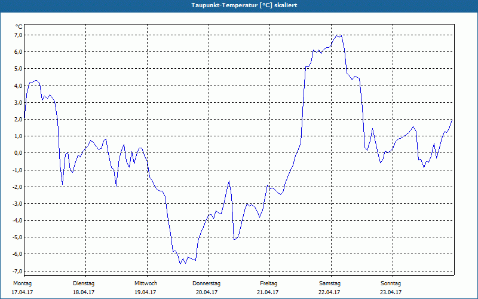The height and width of the screenshot is (299, 478).
Task: Click the 19.04.17 date label
Action: tap(145, 292)
